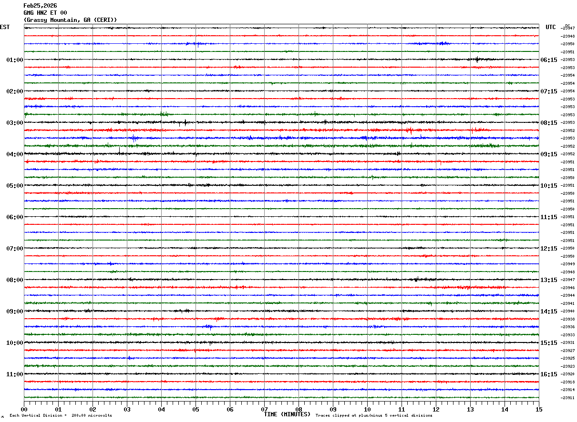Select the DC offset value -23923
Viewport: 577px width, 422px height.
[x=568, y=367]
